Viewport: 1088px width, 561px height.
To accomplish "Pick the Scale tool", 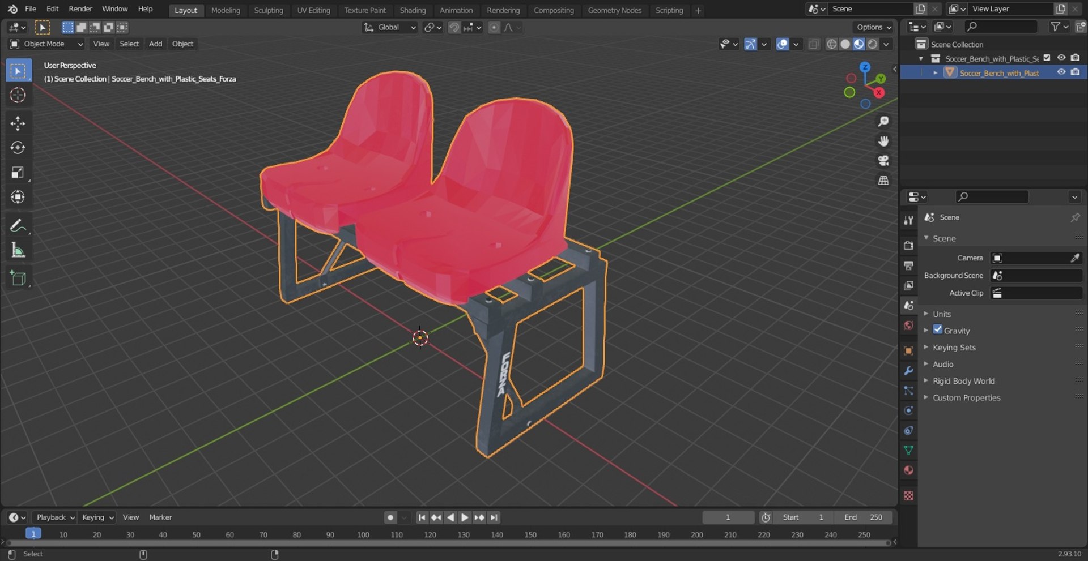I will point(18,173).
